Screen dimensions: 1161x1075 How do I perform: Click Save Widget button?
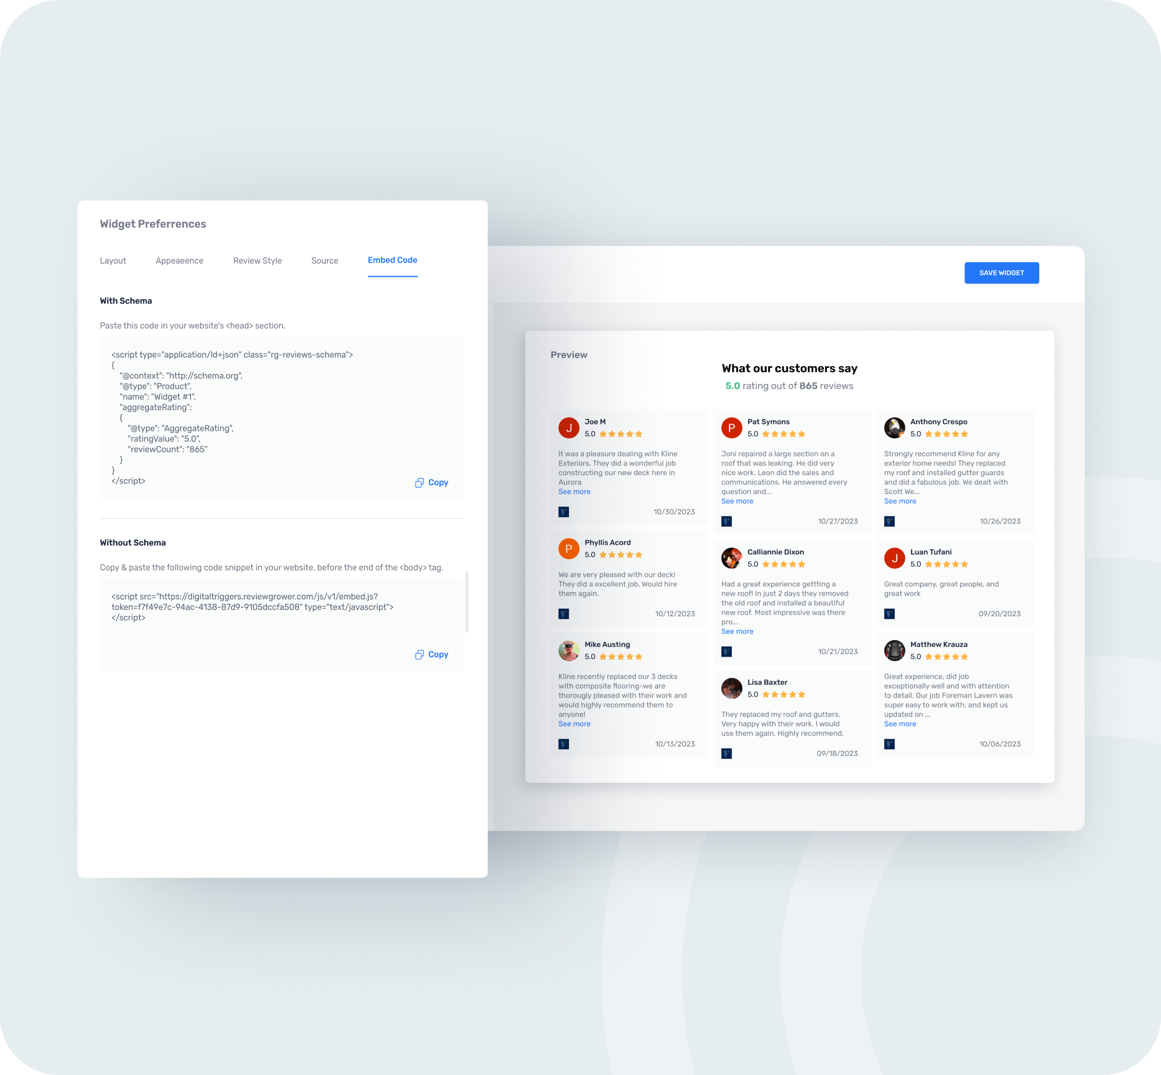pos(1001,272)
